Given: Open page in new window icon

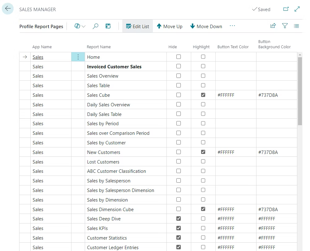Looking at the screenshot, I should pyautogui.click(x=286, y=9).
